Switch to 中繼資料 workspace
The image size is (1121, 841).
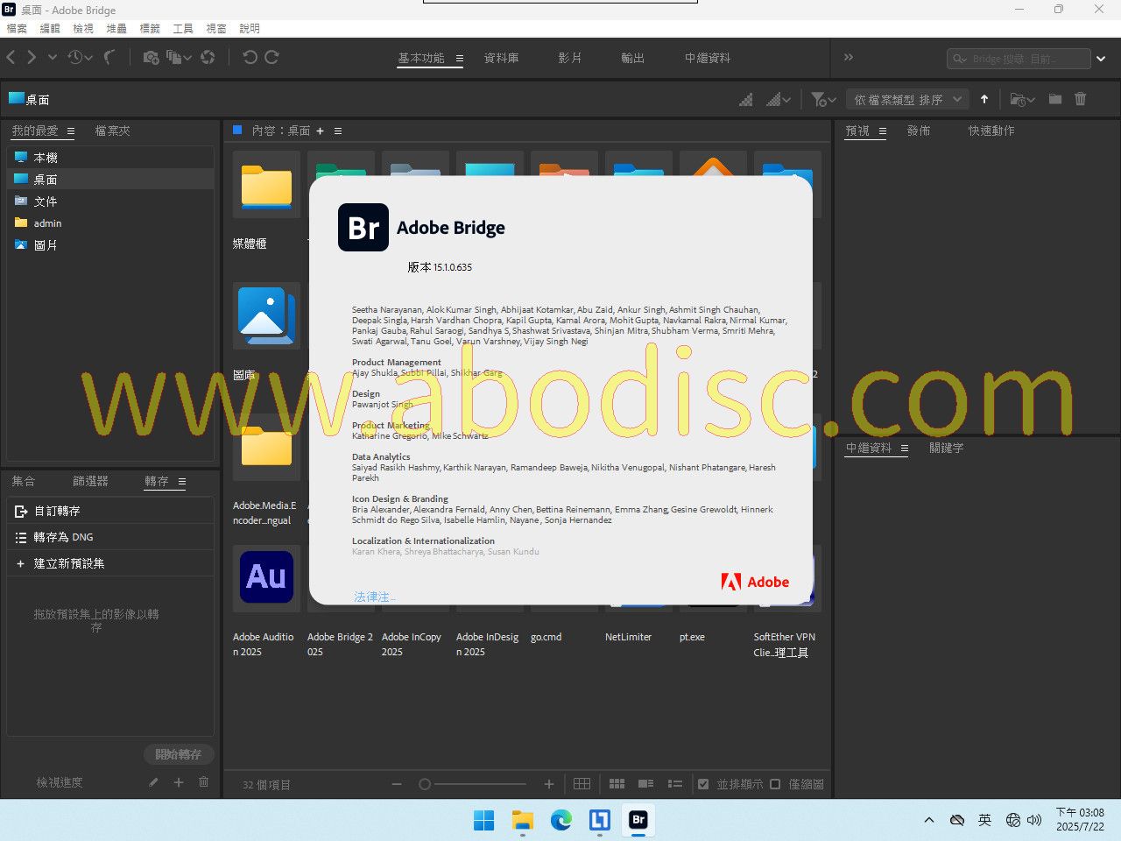pyautogui.click(x=708, y=58)
